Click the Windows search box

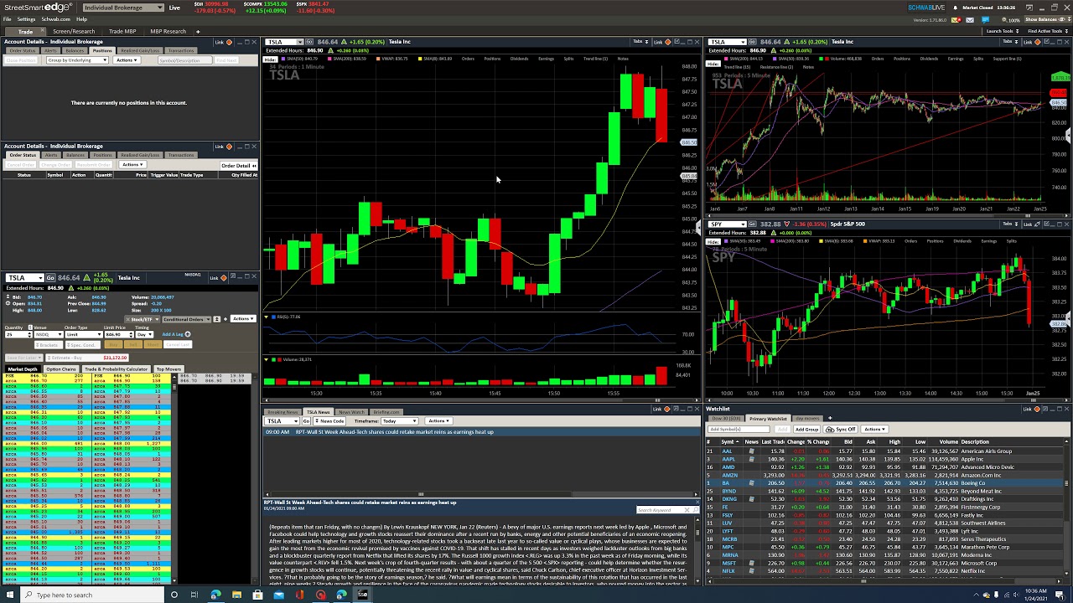pos(94,595)
